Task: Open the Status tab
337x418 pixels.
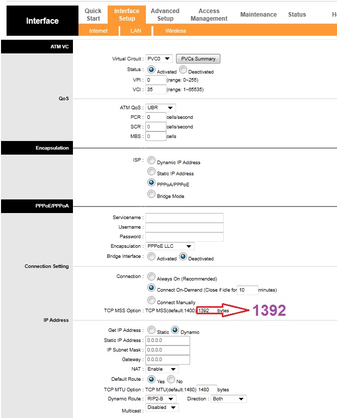Action: point(297,15)
